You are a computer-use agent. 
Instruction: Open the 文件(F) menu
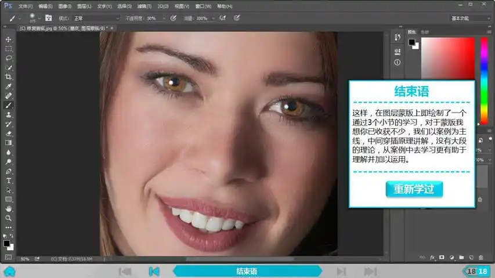pyautogui.click(x=26, y=6)
